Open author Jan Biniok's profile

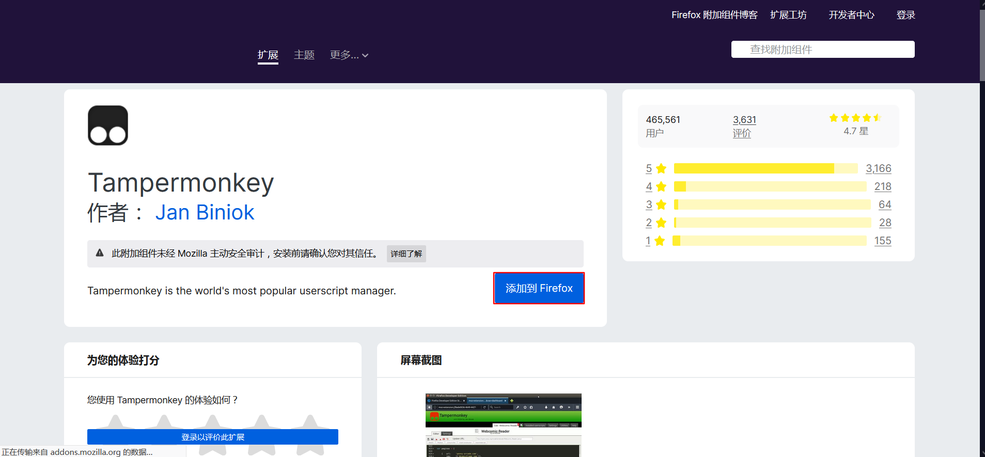point(205,212)
